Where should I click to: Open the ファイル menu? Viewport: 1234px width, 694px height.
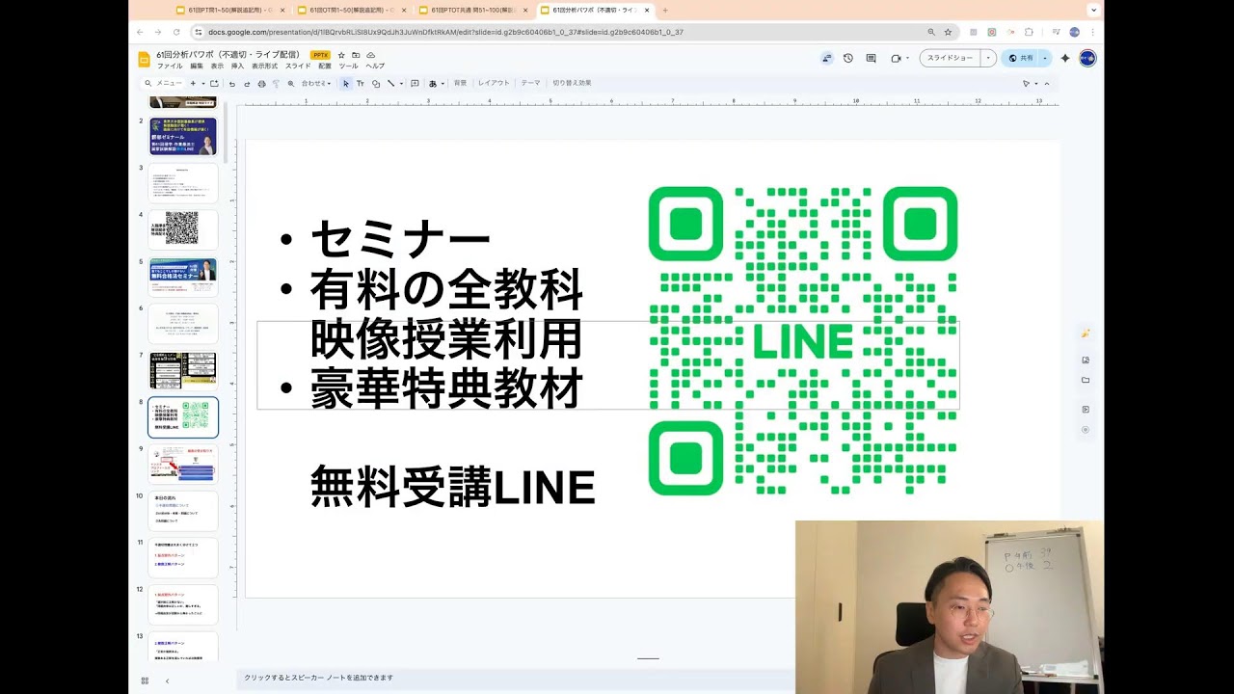pyautogui.click(x=170, y=67)
